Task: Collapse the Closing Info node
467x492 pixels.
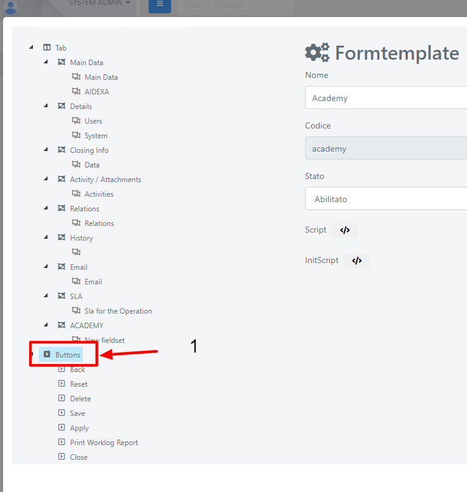Action: click(x=46, y=149)
